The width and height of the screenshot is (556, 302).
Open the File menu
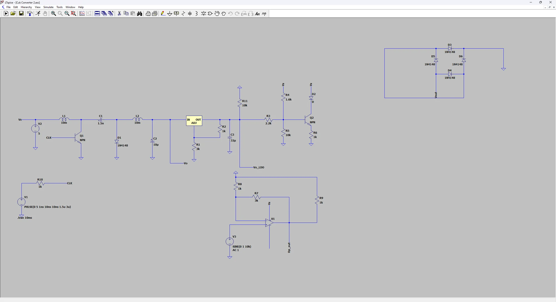[x=8, y=7]
